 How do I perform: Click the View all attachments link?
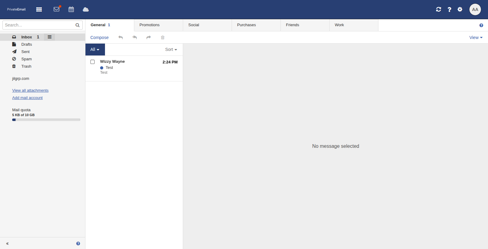pyautogui.click(x=30, y=91)
